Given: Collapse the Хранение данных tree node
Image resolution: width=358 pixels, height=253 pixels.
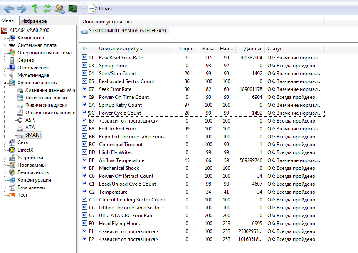Looking at the screenshot, I should (5, 83).
